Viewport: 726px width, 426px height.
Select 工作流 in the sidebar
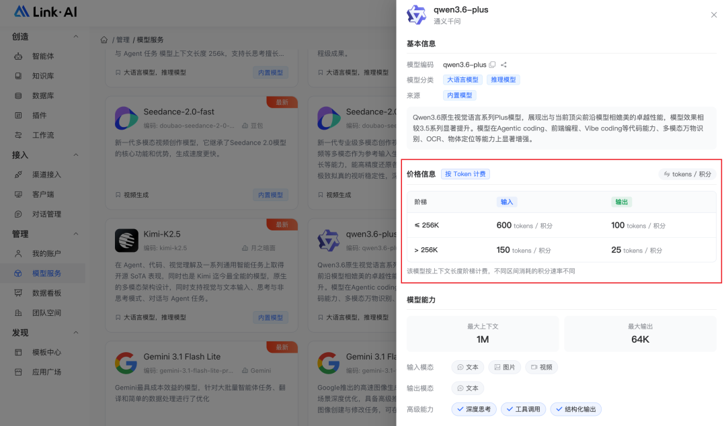pyautogui.click(x=42, y=135)
